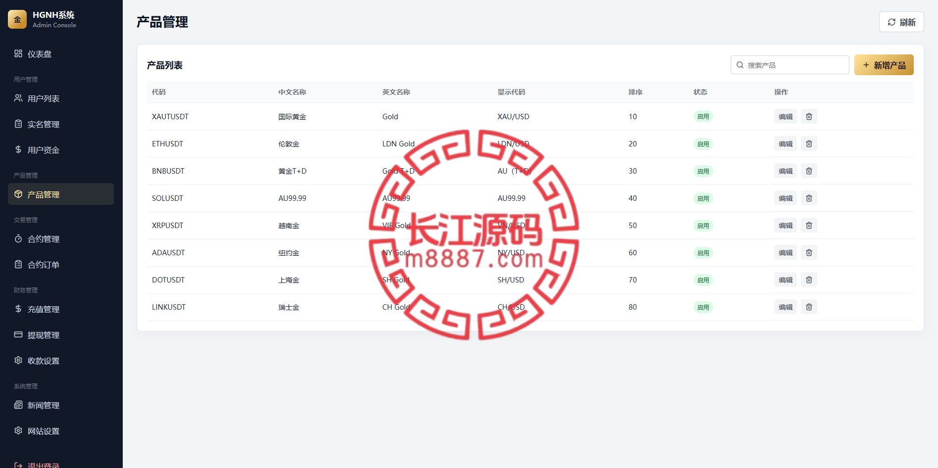The width and height of the screenshot is (938, 468).
Task: Open 合约管理 in sidebar
Action: [61, 239]
